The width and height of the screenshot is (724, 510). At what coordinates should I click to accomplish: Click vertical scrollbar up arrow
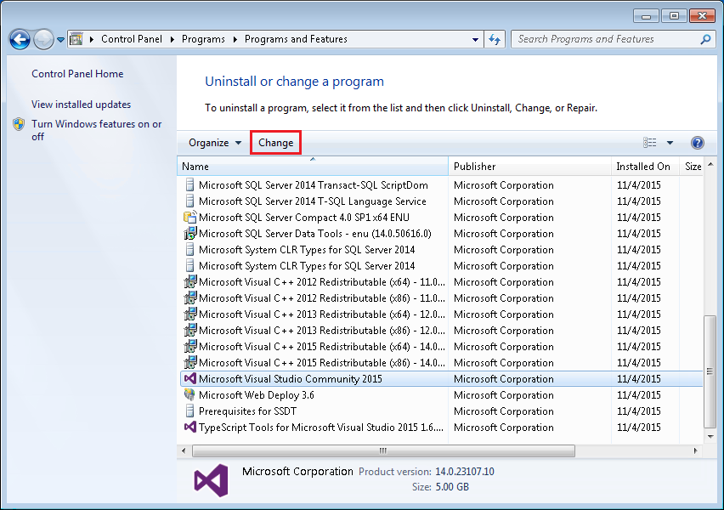coord(710,164)
